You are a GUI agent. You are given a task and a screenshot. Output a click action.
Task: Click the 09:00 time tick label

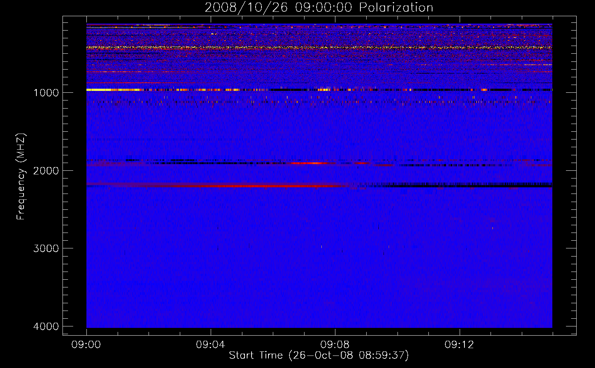(86, 344)
